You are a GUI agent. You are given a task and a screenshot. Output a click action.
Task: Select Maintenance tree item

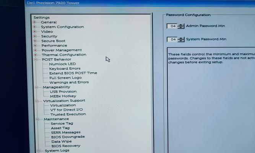tap(57, 119)
